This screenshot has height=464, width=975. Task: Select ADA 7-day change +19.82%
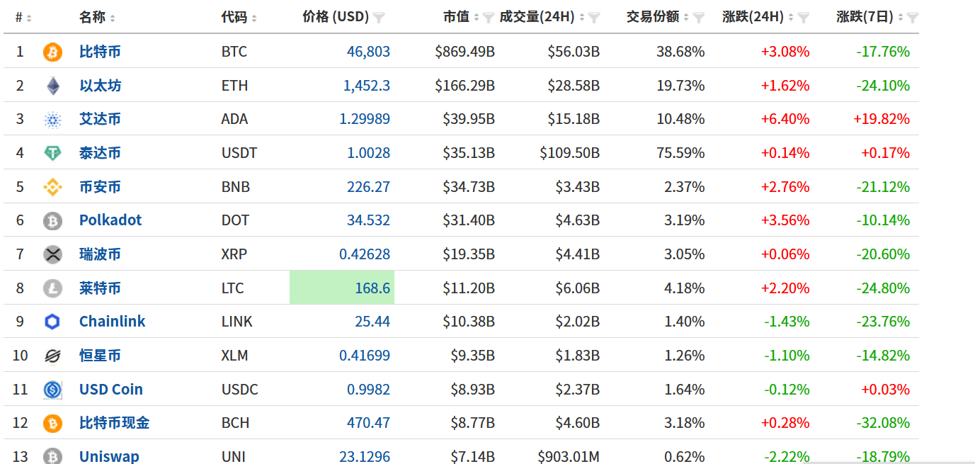882,119
